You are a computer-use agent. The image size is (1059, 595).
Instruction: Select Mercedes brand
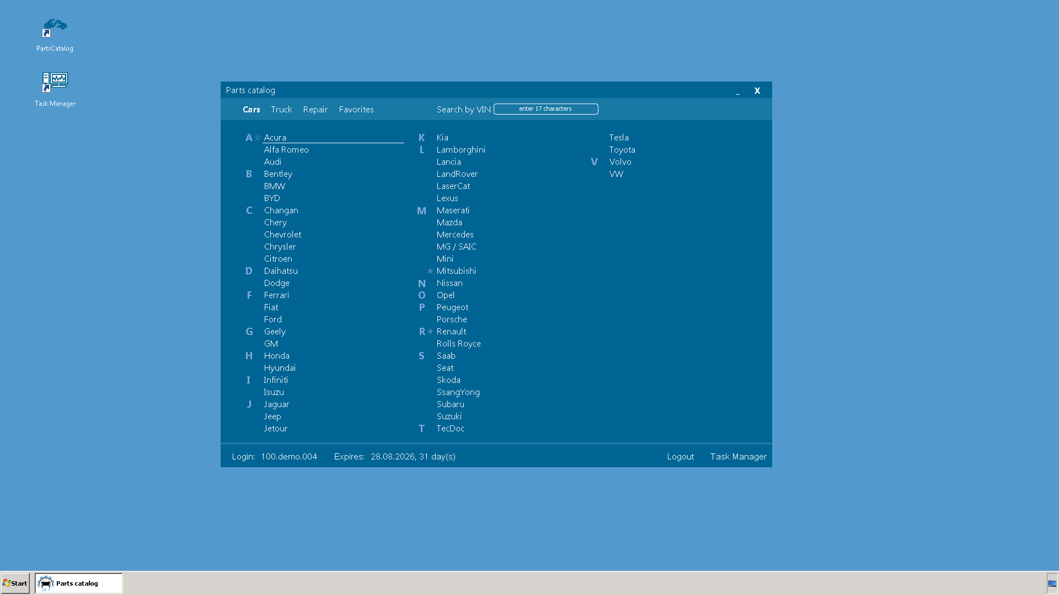tap(455, 235)
